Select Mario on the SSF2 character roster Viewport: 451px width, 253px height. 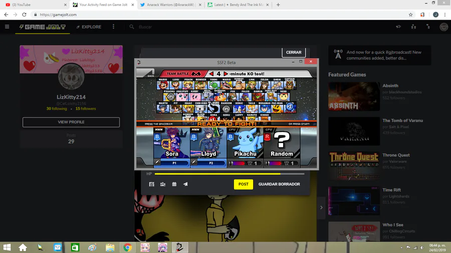[x=163, y=85]
